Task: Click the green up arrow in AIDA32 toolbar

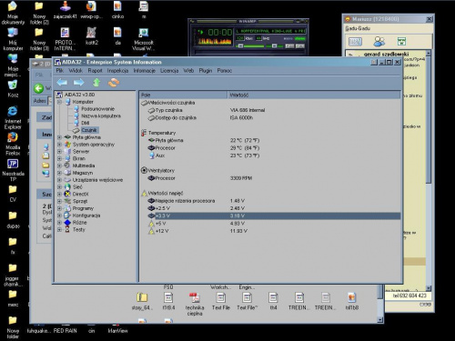Action: click(96, 83)
